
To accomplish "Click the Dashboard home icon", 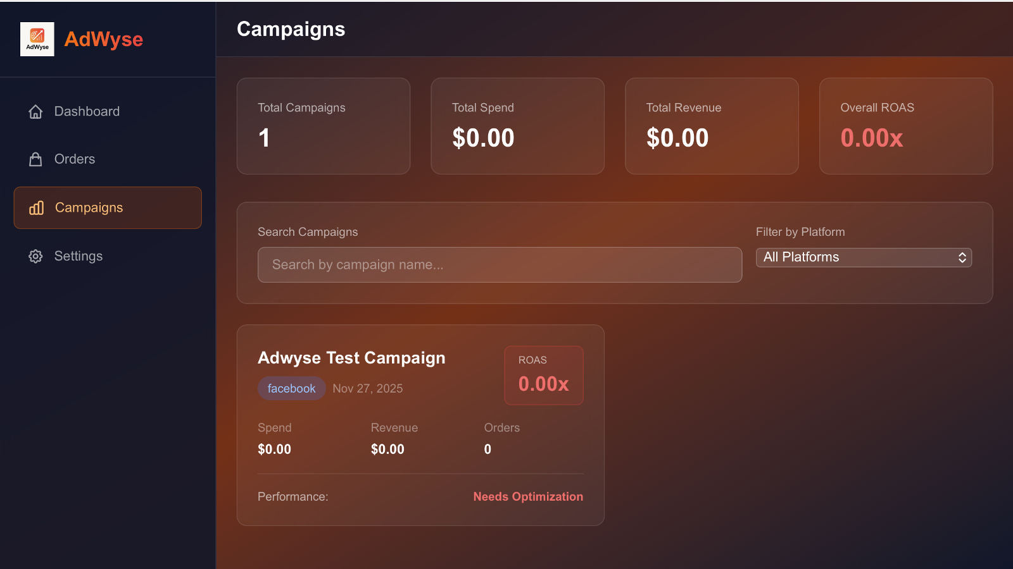I will coord(35,112).
